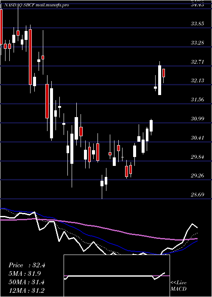Screen dimensions: 212x297
Task: Click the tall white candle reaching 32.71
Action: (x=160, y=80)
